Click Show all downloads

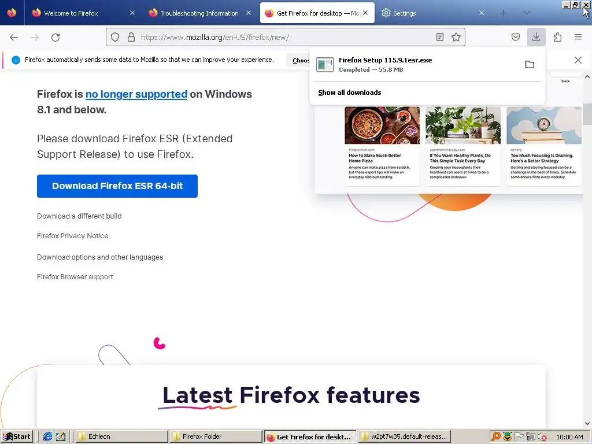[x=350, y=92]
